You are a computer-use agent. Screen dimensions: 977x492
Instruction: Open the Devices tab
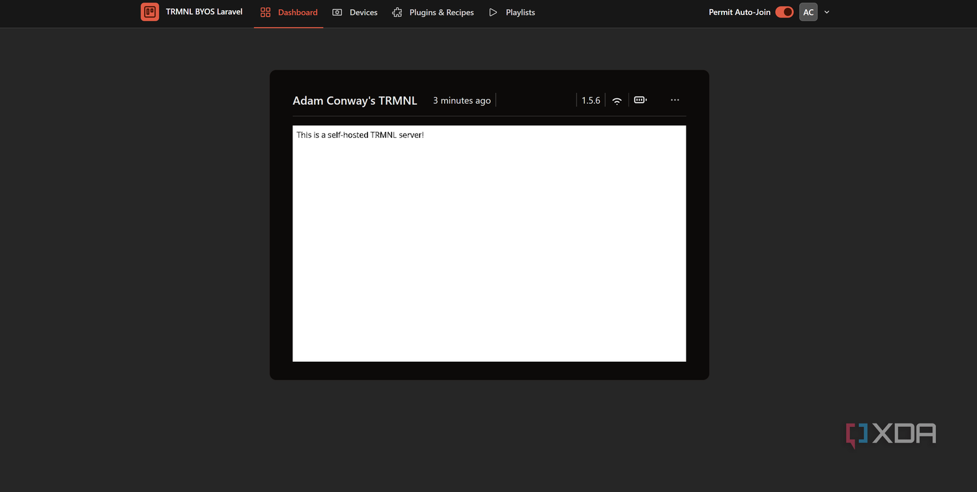click(355, 12)
